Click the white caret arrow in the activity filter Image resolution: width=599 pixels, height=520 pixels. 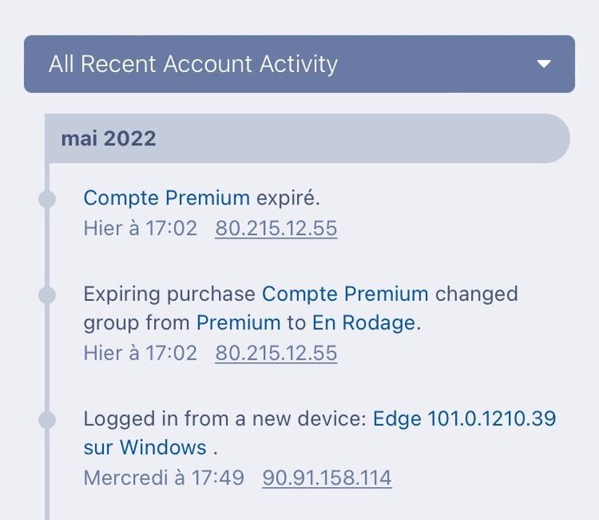pos(544,64)
